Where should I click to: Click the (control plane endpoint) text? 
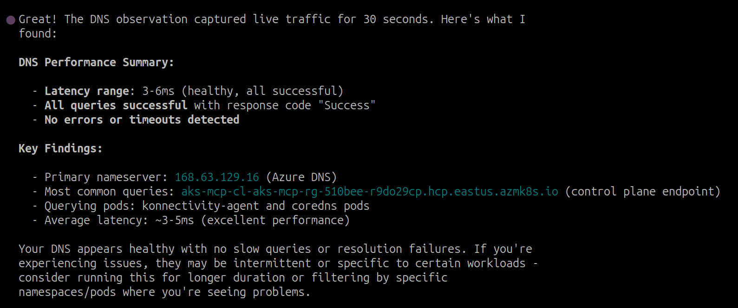click(x=642, y=192)
